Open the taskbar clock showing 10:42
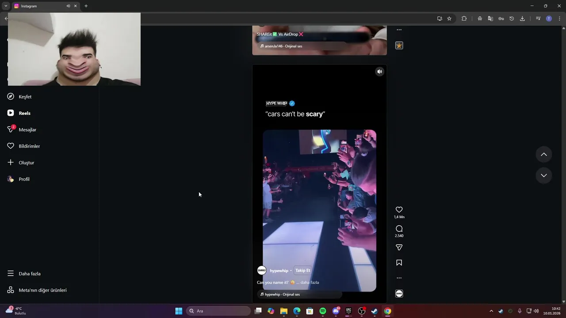 tap(552, 311)
